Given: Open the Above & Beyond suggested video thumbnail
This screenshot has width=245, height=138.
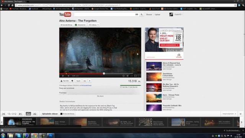Looking at the screenshot, I should 154,66.
